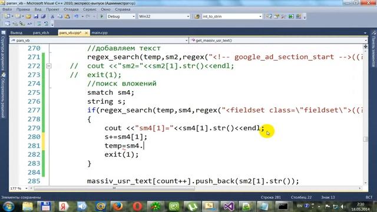Image resolution: width=377 pixels, height=212 pixels.
Task: Close the pars_vb.cpp tab
Action: pyautogui.click(x=86, y=33)
